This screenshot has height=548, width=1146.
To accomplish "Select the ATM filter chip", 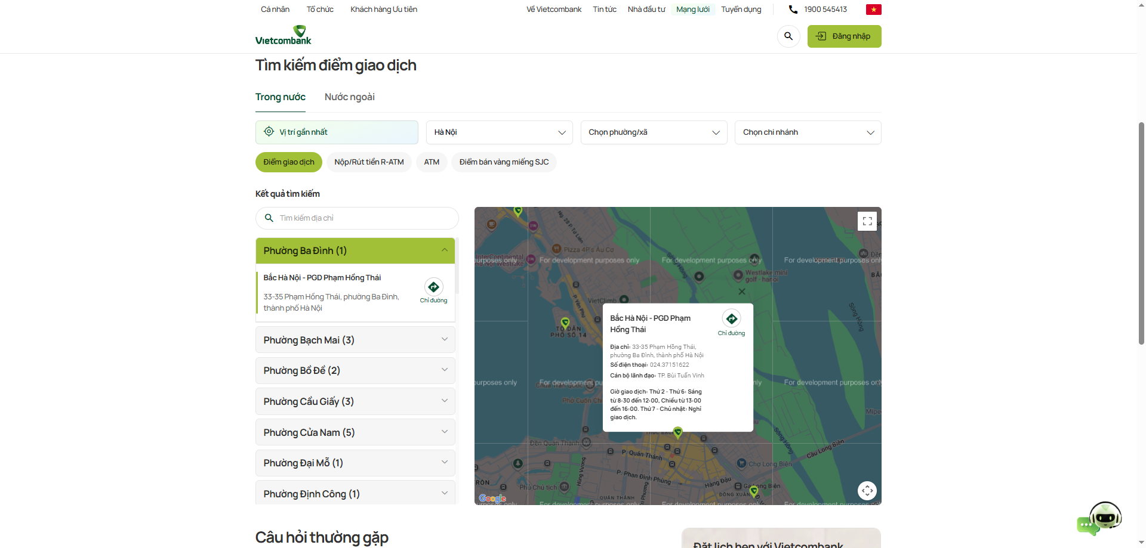I will point(432,162).
